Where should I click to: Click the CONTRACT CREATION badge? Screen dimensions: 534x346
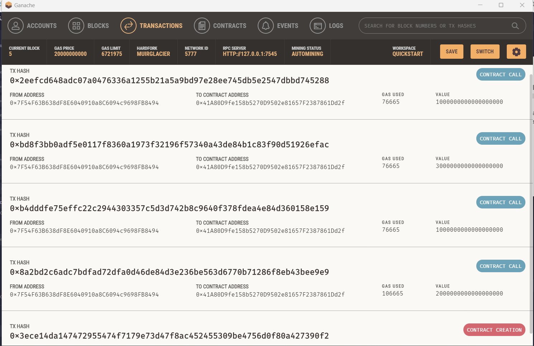click(x=494, y=330)
